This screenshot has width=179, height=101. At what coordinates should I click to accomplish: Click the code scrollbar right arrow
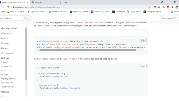[143, 50]
